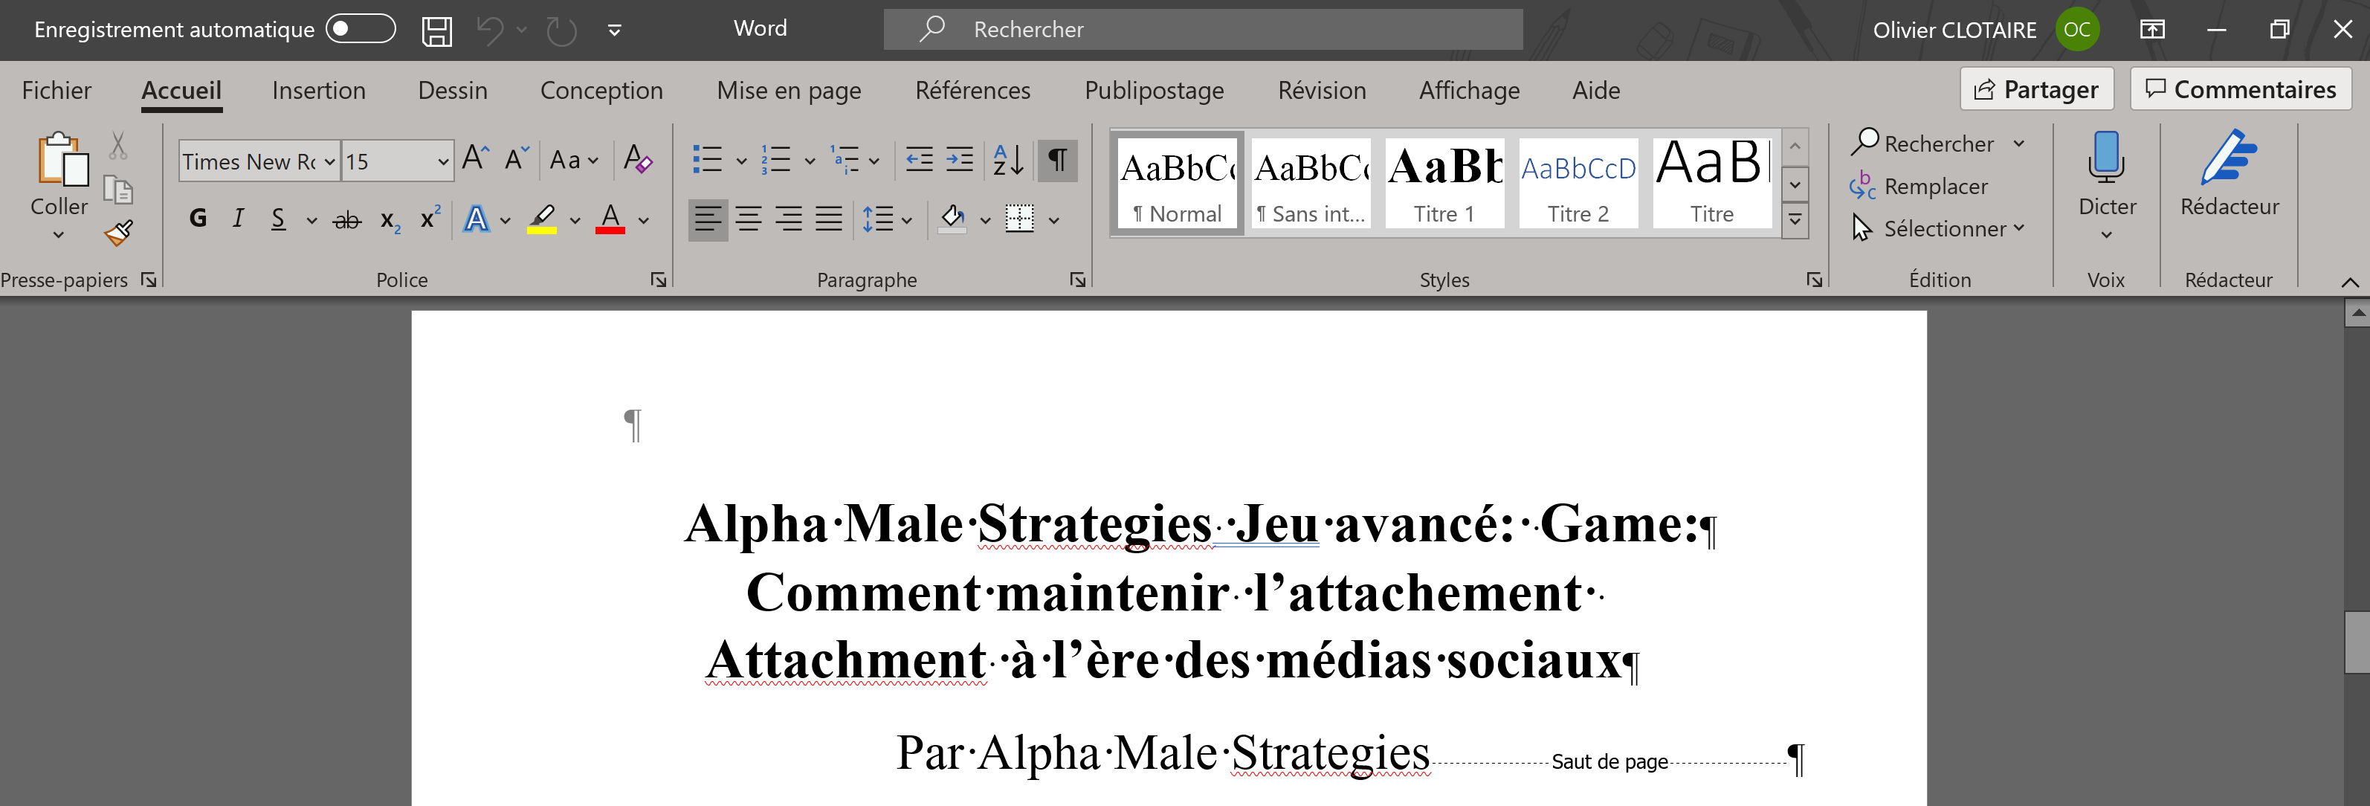
Task: Redo the last action
Action: [561, 30]
